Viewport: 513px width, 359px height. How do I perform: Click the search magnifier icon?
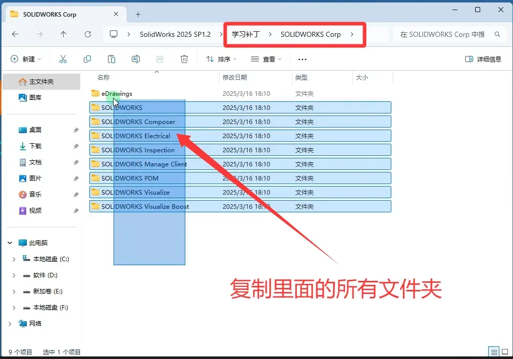click(497, 34)
